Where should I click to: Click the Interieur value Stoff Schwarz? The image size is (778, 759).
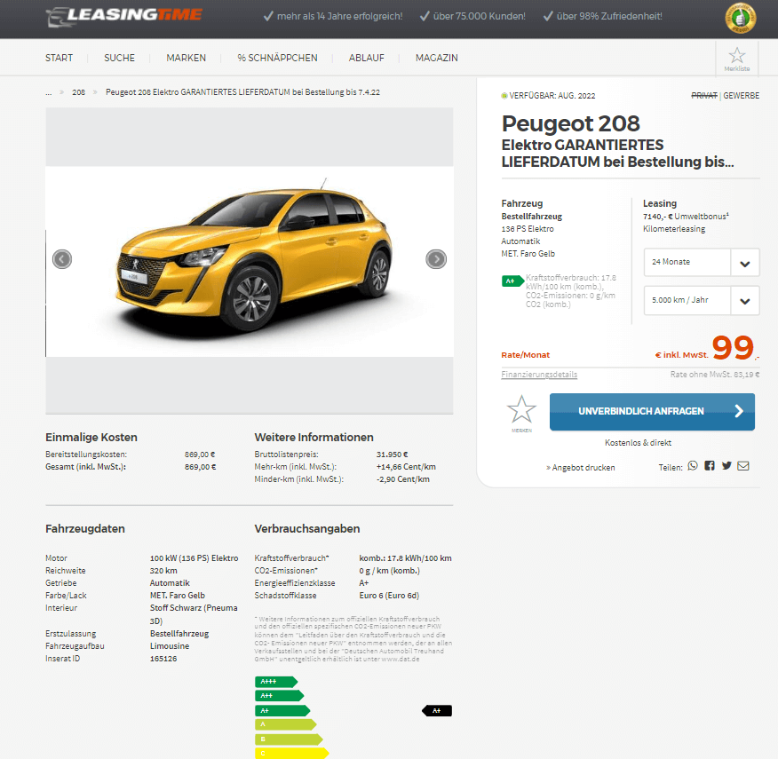click(x=194, y=614)
